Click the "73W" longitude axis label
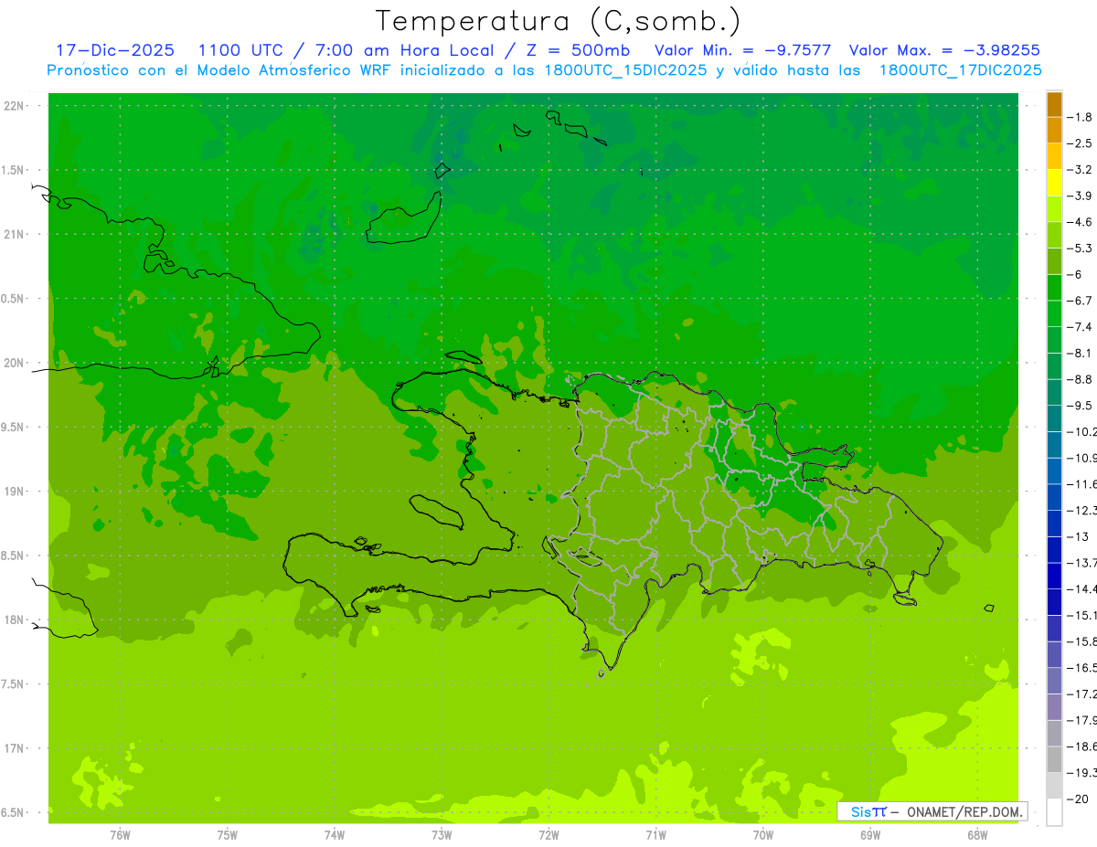This screenshot has width=1097, height=847. click(x=442, y=835)
